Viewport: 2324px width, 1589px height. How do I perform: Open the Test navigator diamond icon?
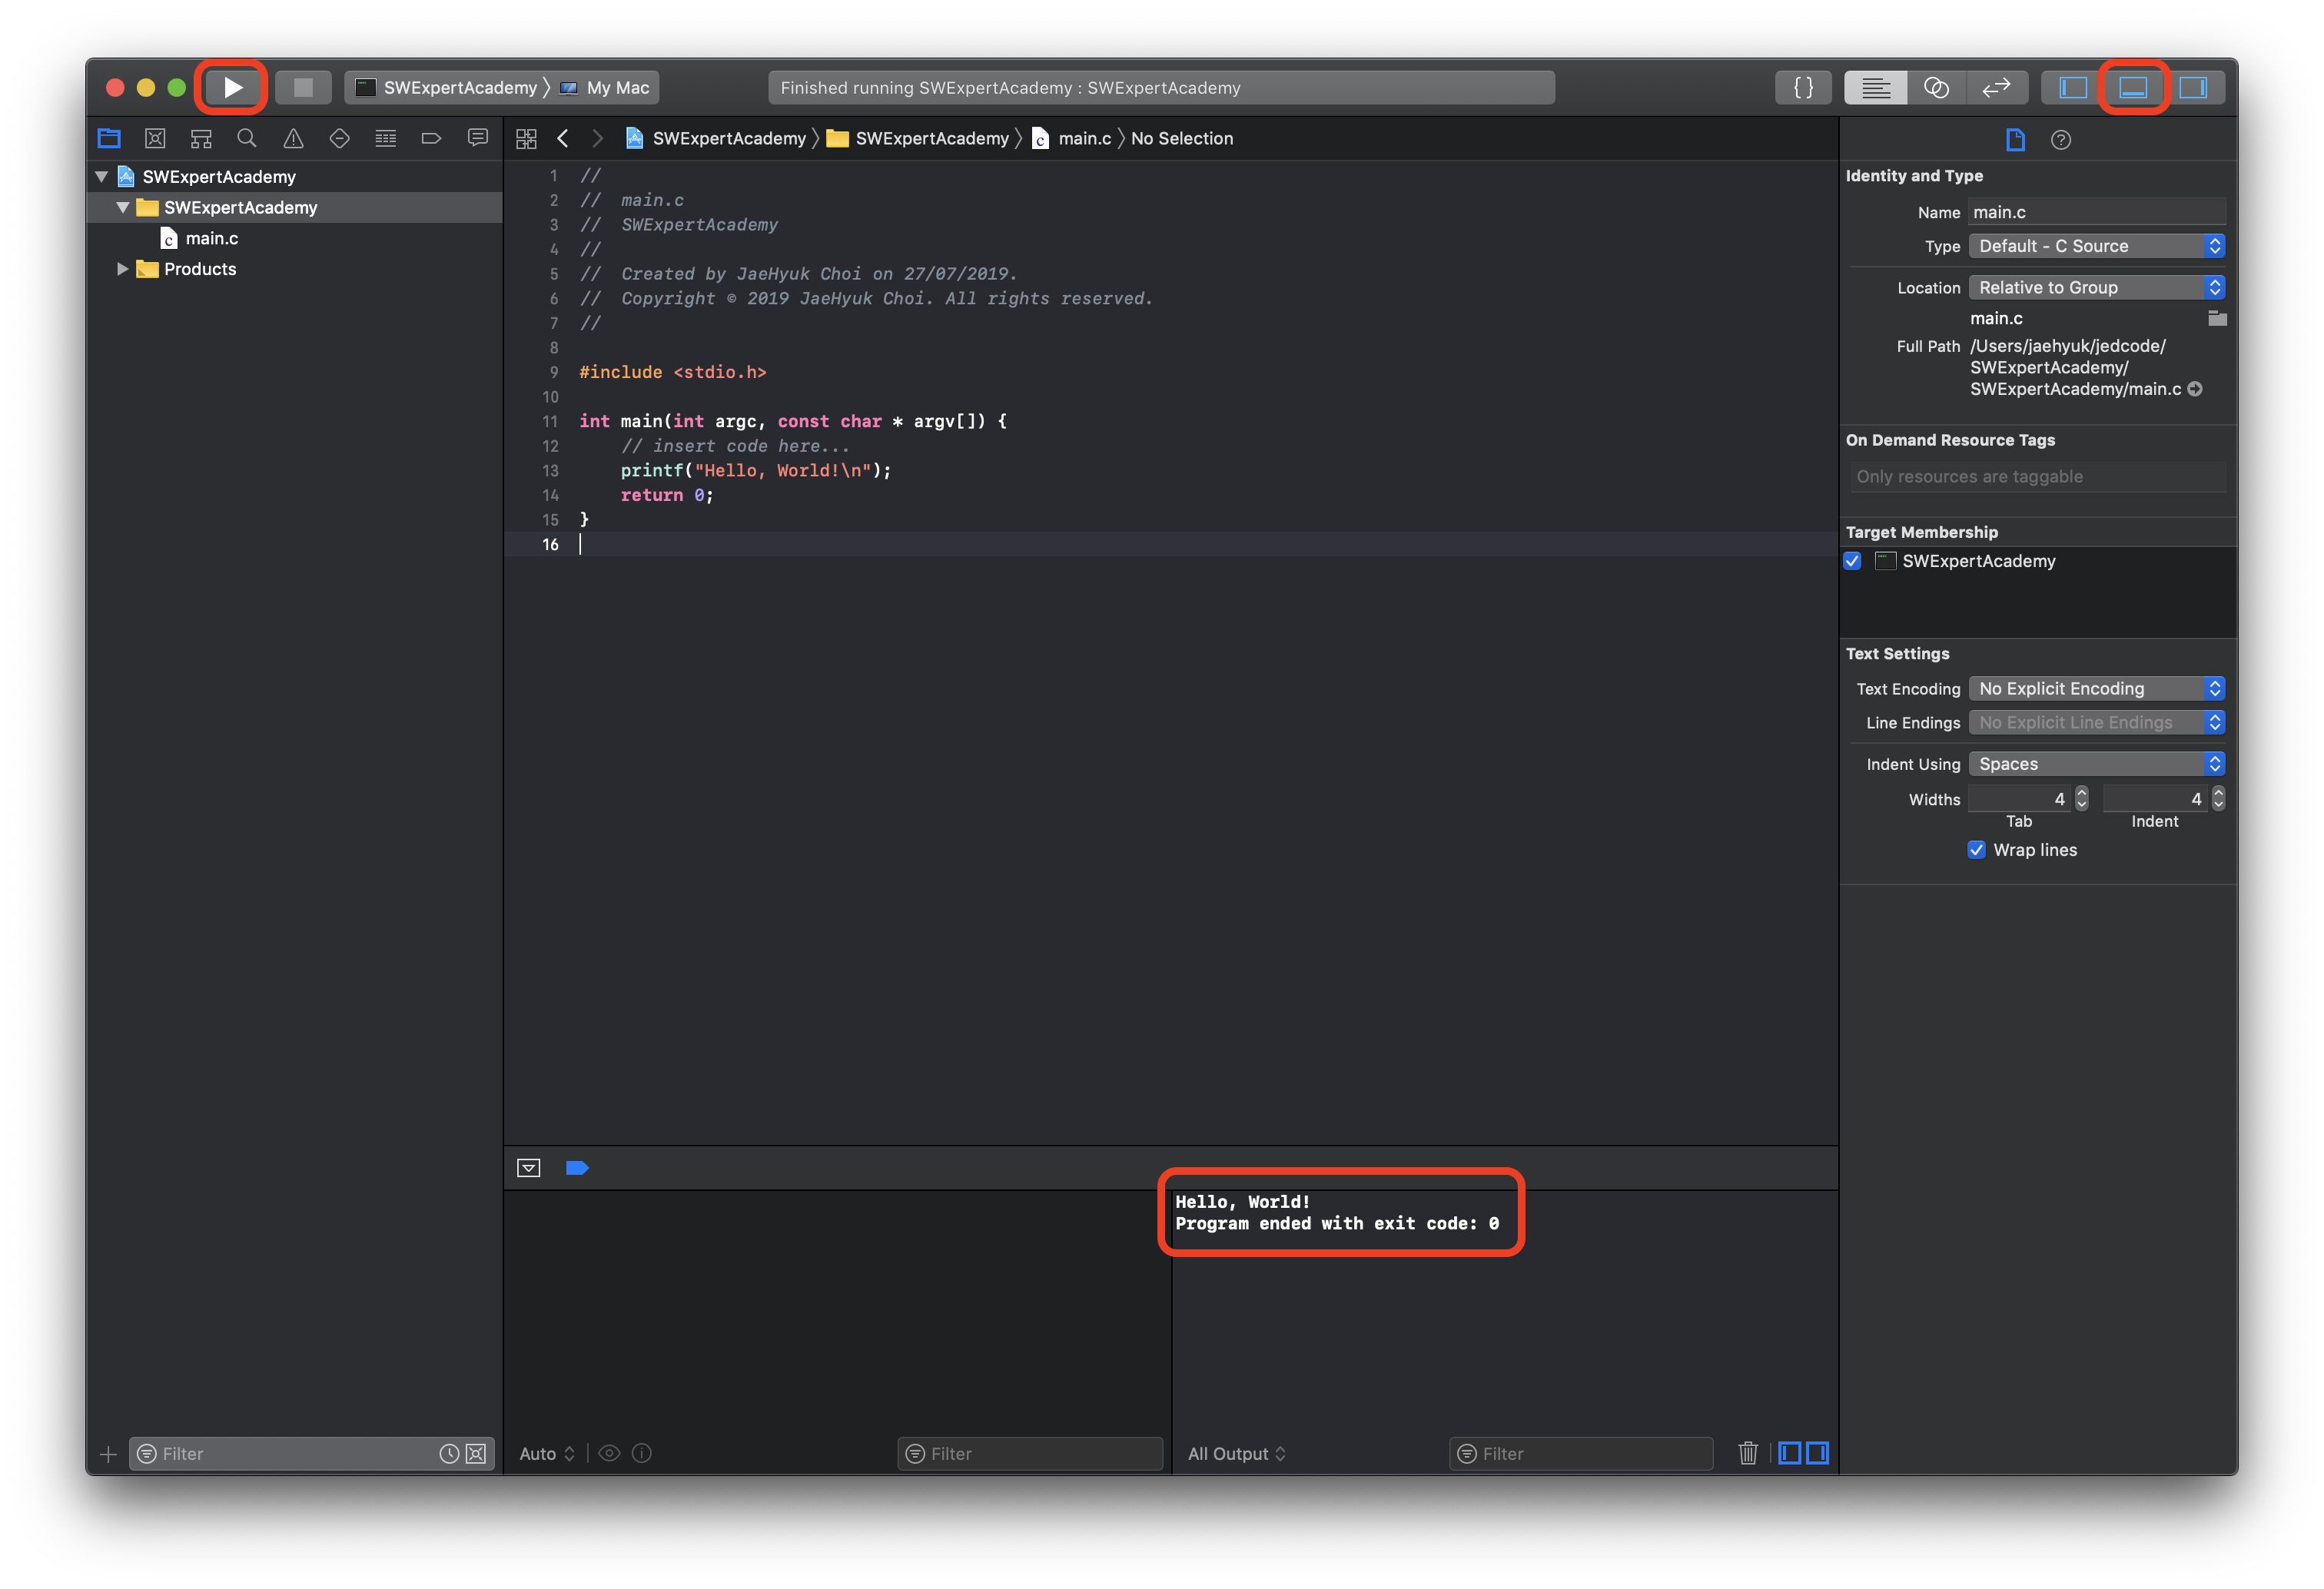tap(339, 138)
